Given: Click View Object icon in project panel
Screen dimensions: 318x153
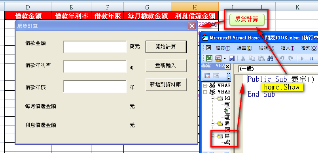Looking at the screenshot, I should click(216, 76).
